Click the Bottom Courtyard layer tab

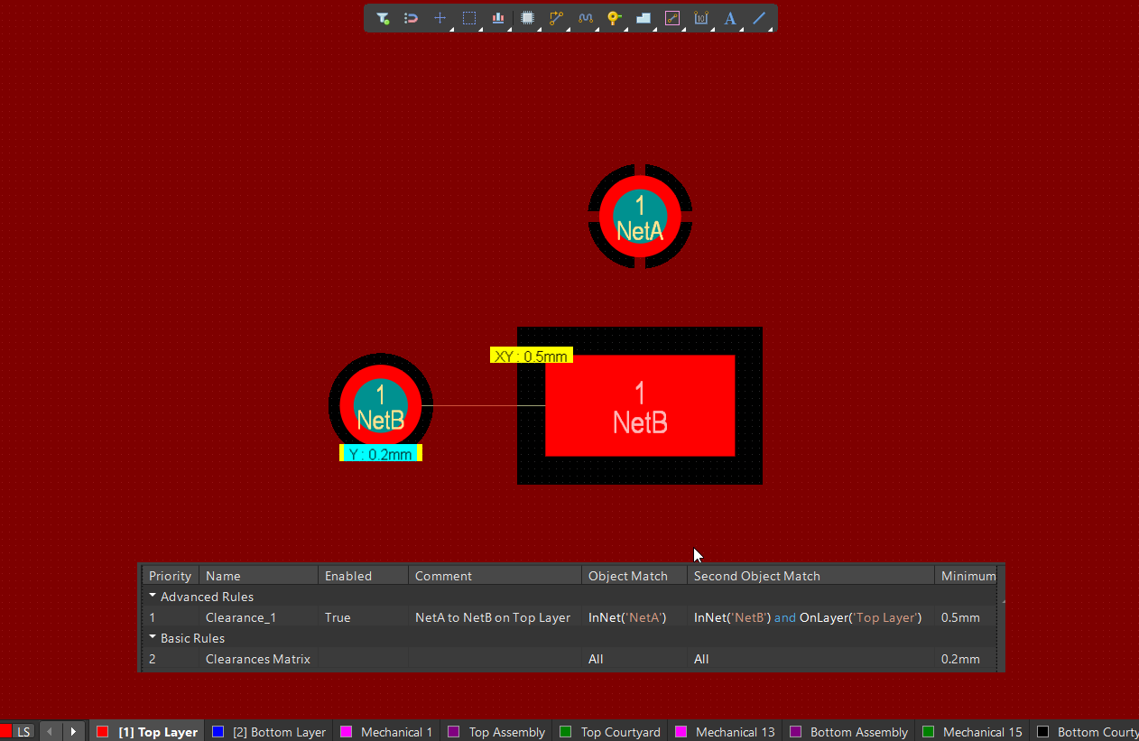(1087, 731)
